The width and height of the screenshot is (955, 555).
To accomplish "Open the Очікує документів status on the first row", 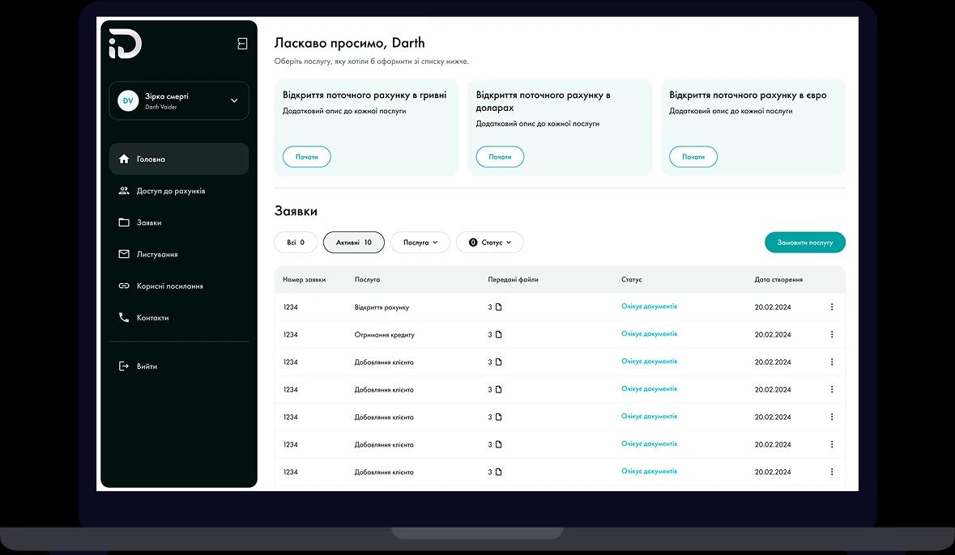I will [649, 307].
